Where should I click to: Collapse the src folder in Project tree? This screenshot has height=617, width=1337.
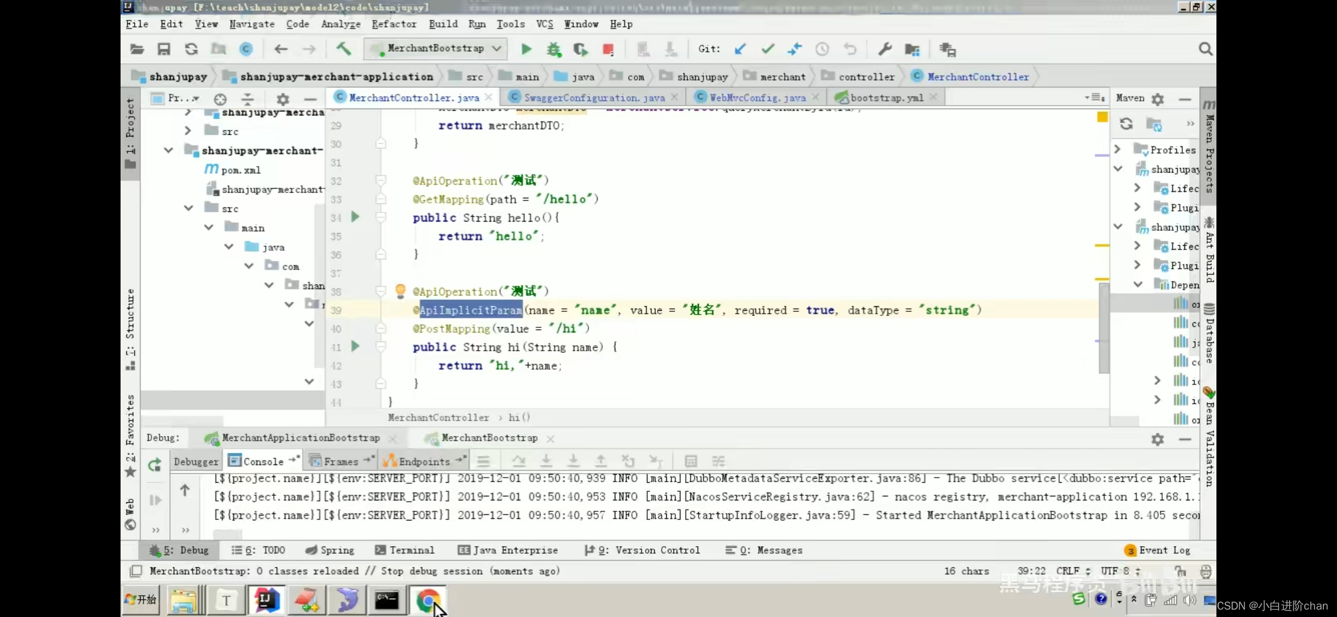pos(189,208)
